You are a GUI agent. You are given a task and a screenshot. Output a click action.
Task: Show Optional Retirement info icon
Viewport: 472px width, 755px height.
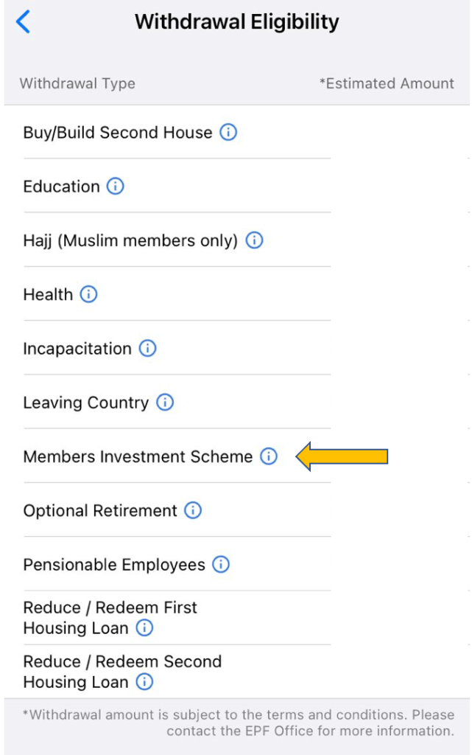click(x=193, y=510)
